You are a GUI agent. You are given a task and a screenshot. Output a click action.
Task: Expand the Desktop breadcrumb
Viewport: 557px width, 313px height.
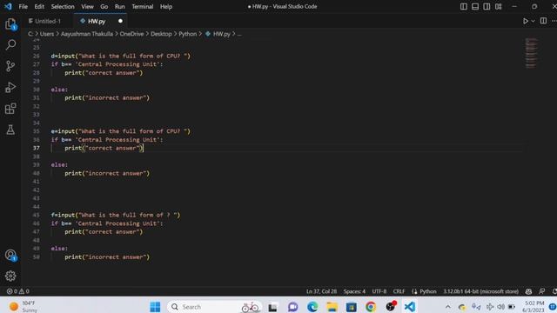161,34
